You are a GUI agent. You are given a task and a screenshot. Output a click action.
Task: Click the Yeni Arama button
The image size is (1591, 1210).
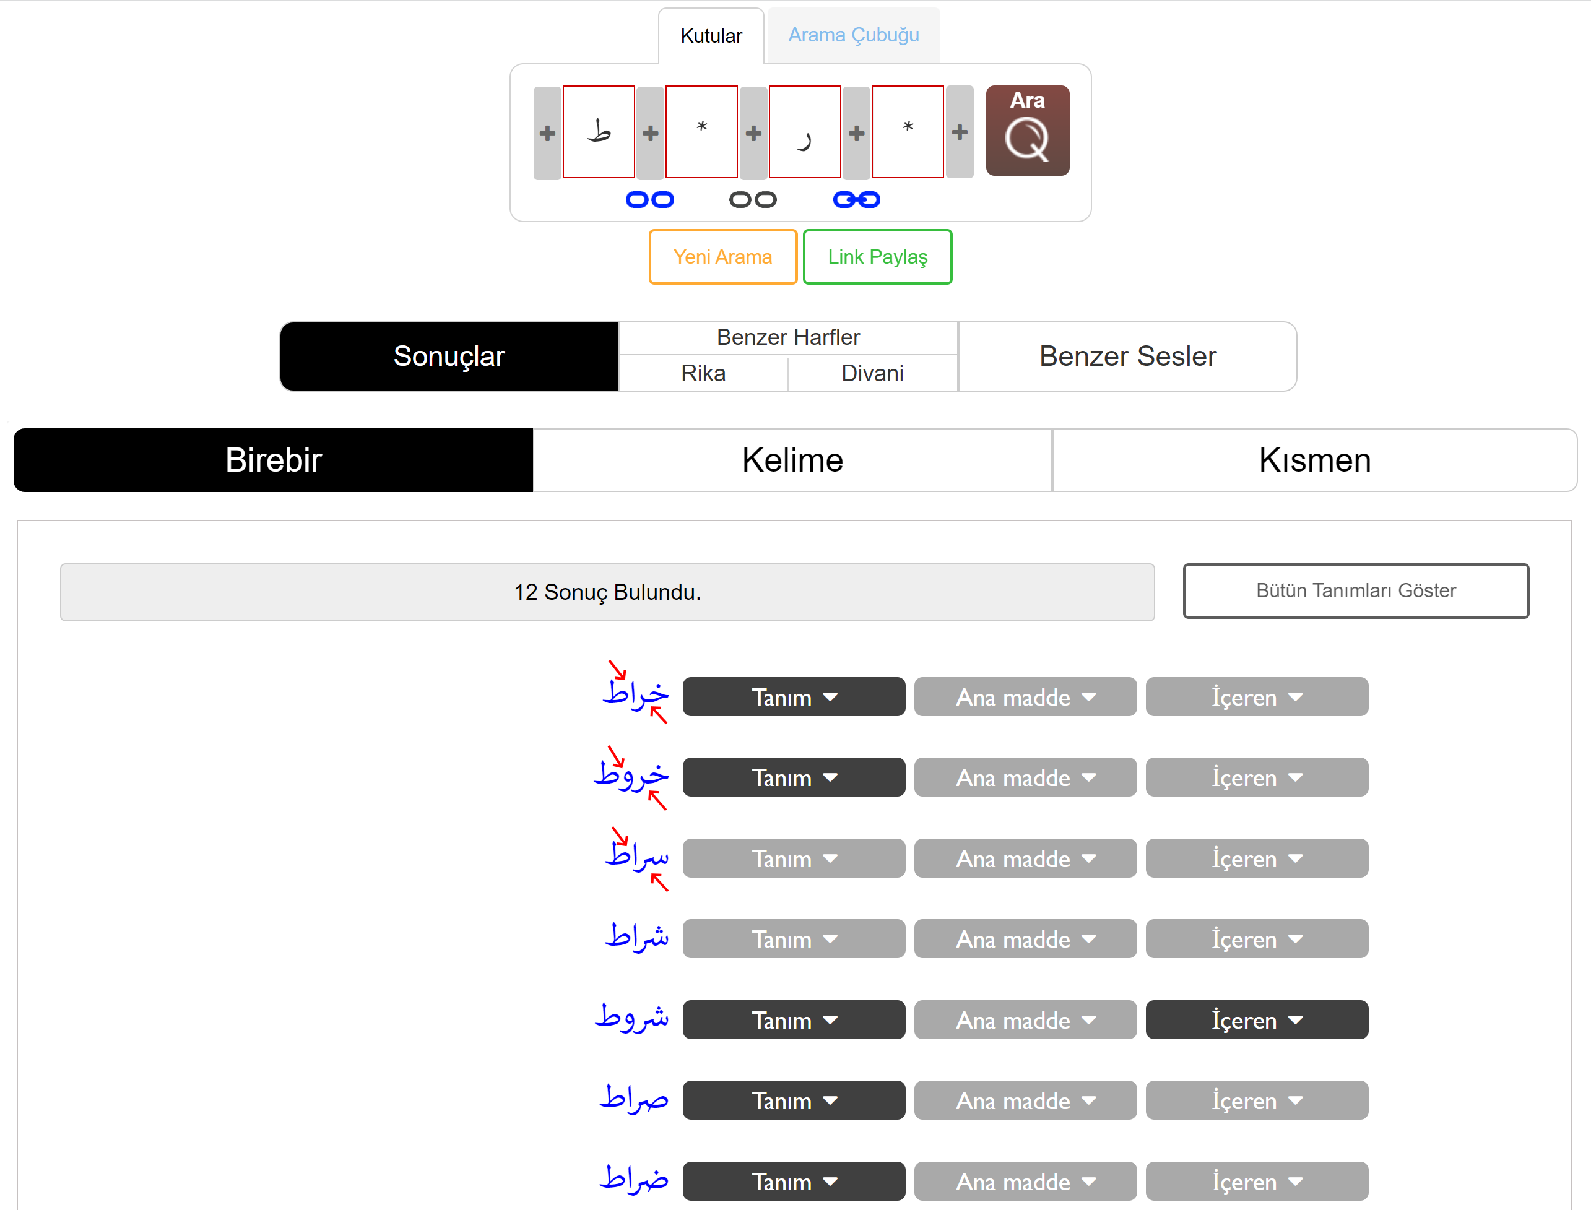click(722, 256)
